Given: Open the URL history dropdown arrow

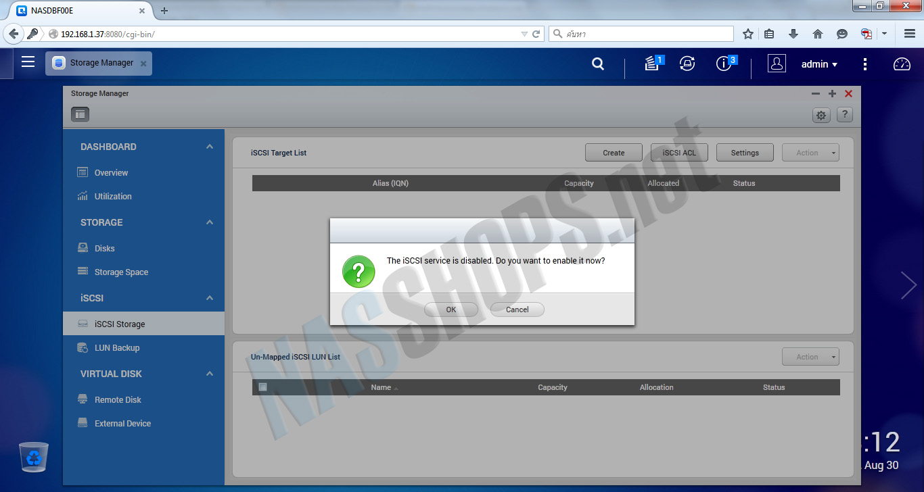Looking at the screenshot, I should click(524, 34).
